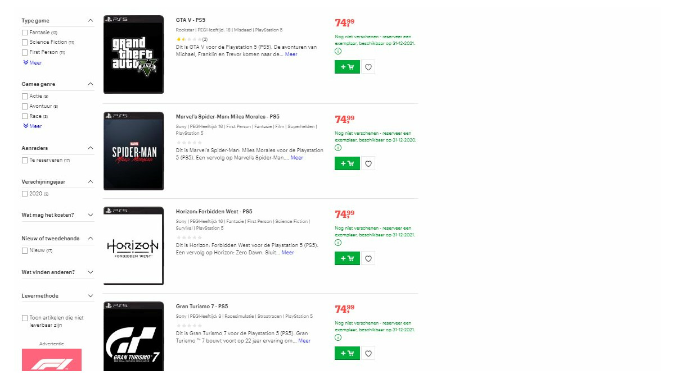Screen dimensions: 675x379
Task: Open the Gran Turismo 7 cover image
Action: [x=134, y=337]
